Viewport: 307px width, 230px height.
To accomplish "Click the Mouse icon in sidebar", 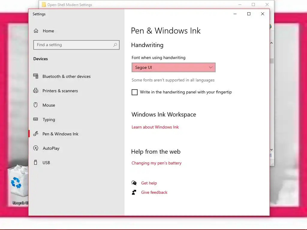I will click(35, 105).
